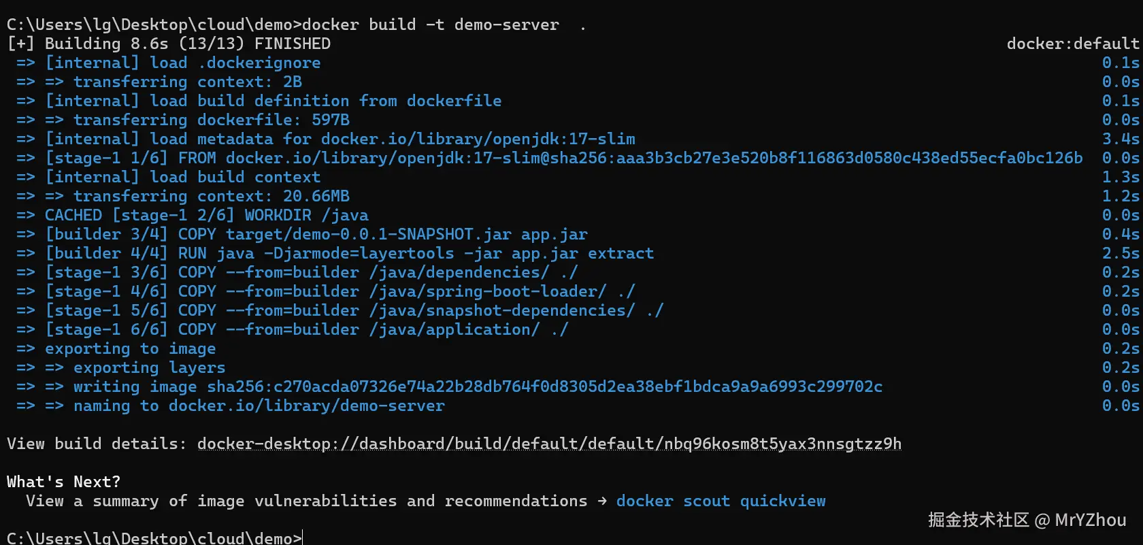
Task: Click the transferring dockerfile: 597B line
Action: click(x=211, y=120)
